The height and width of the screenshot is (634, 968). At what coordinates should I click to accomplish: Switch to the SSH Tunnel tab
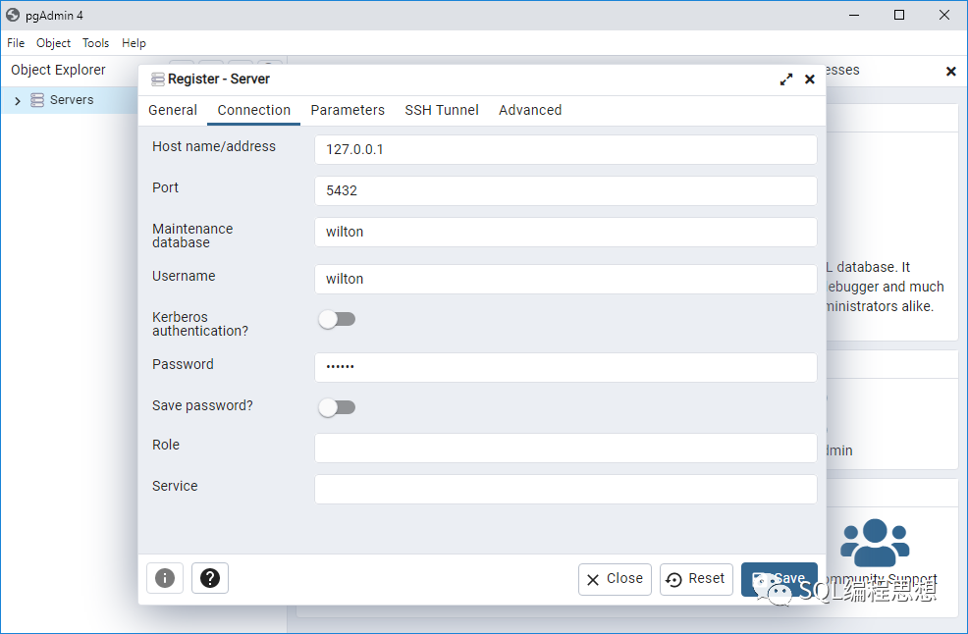442,110
